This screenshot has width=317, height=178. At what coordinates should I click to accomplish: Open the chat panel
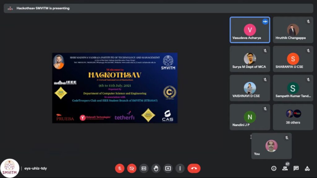[296, 168]
